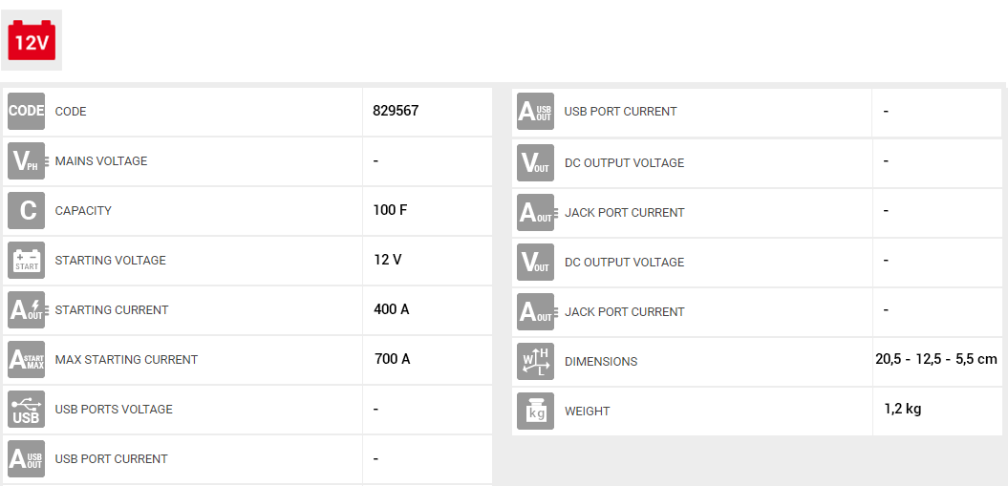This screenshot has width=1008, height=486.
Task: Select the Mains Voltage V-PH icon
Action: click(x=27, y=161)
